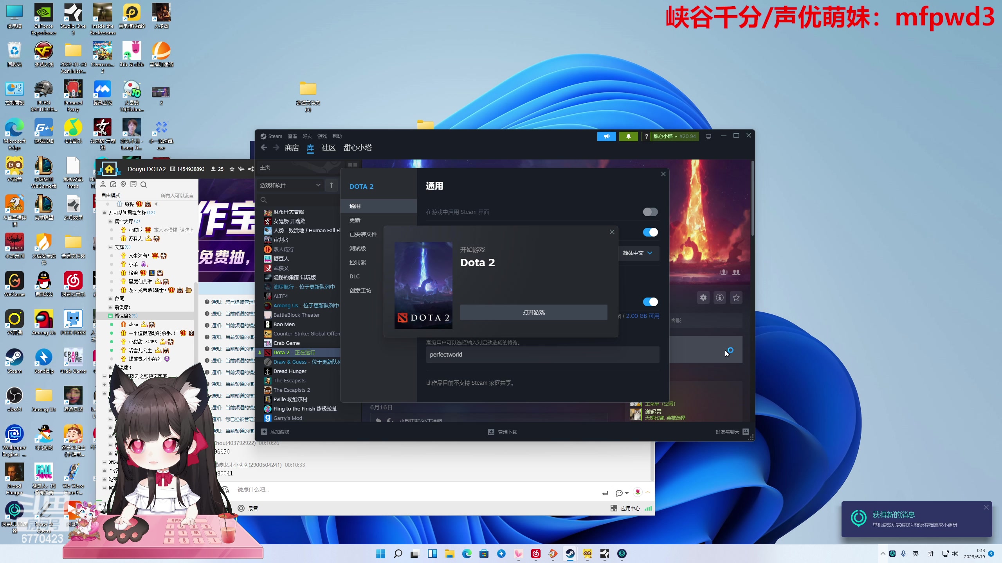Click the info icon next to the settings gear
The width and height of the screenshot is (1002, 563).
tap(720, 298)
